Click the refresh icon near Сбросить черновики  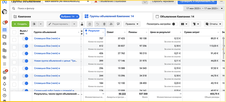[x=145, y=2]
